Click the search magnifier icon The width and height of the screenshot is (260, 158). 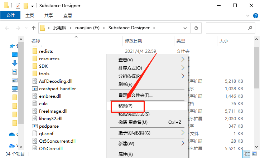[x=250, y=28]
